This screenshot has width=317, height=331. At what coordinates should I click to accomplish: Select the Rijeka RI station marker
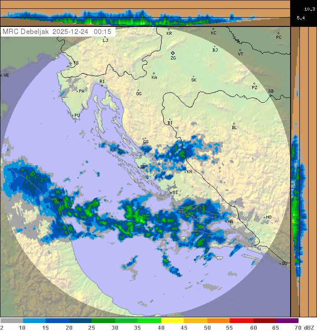coord(102,86)
